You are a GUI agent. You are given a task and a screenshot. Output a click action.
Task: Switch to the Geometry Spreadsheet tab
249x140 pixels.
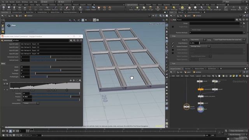(x=70, y=12)
